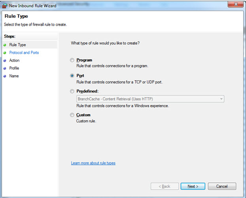Click the purple bullet beside Action step
The image size is (246, 198).
click(x=5, y=60)
